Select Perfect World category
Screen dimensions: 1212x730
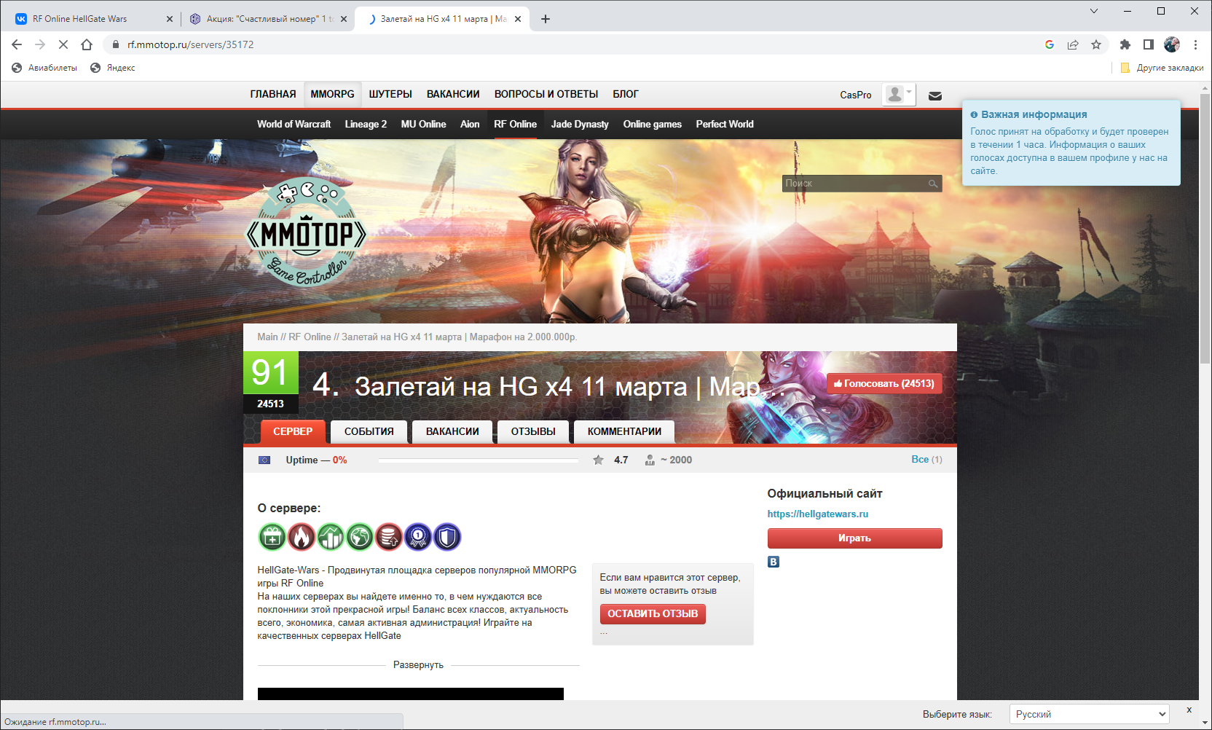coord(725,124)
